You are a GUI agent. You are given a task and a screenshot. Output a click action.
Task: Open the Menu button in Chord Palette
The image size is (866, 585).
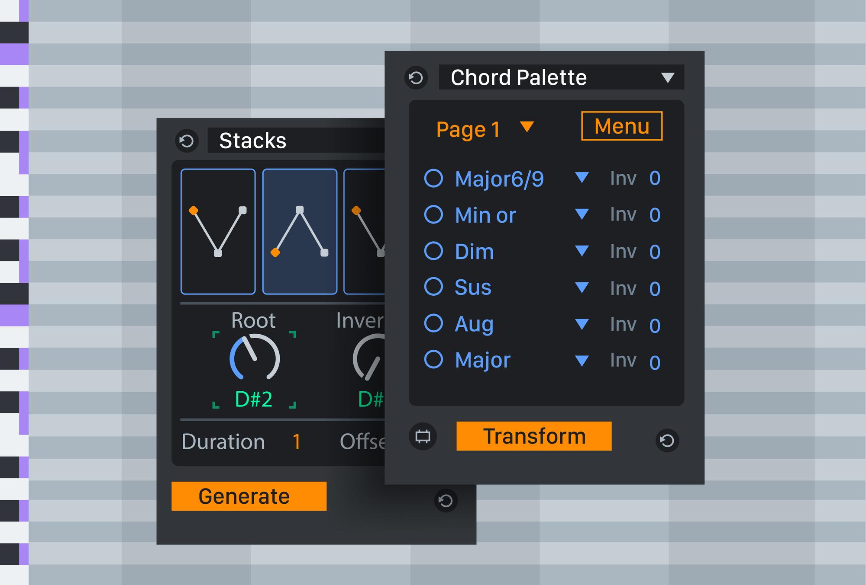click(622, 126)
